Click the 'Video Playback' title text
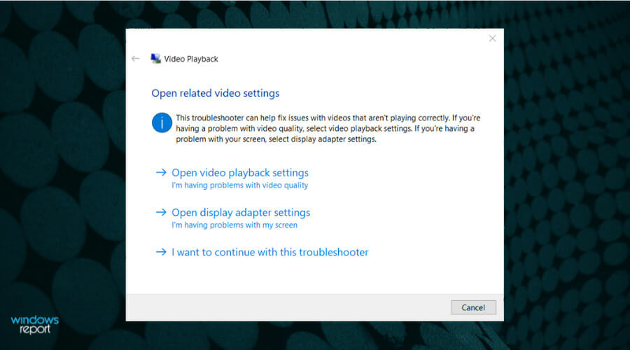Screen dimensions: 630x350 (191, 59)
